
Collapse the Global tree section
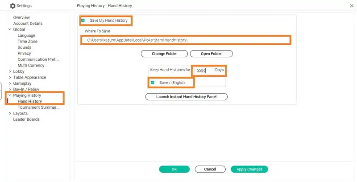(x=10, y=29)
